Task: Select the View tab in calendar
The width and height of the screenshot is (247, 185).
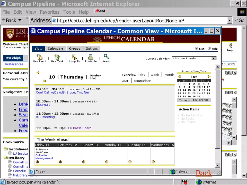Action: pos(38,49)
